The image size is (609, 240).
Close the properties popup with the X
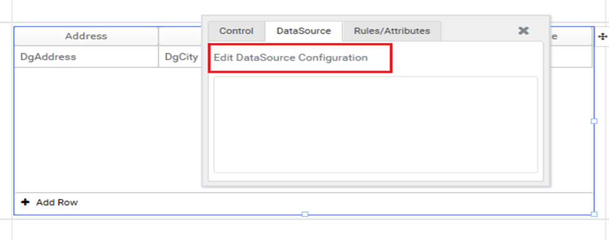523,31
